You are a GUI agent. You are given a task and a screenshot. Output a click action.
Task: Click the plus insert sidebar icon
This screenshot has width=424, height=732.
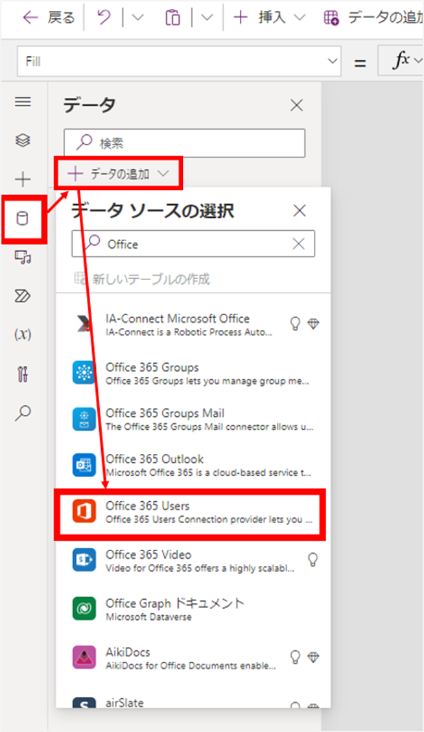(x=23, y=179)
